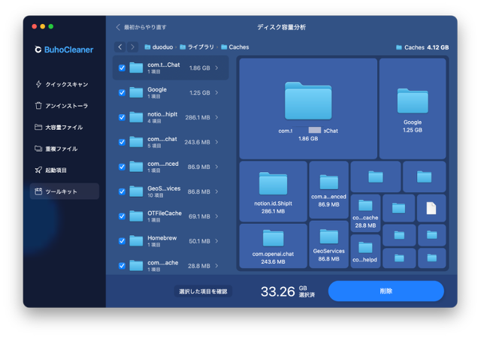
Task: Open Duplicate Files (重複ファイル) in sidebar
Action: (56, 149)
